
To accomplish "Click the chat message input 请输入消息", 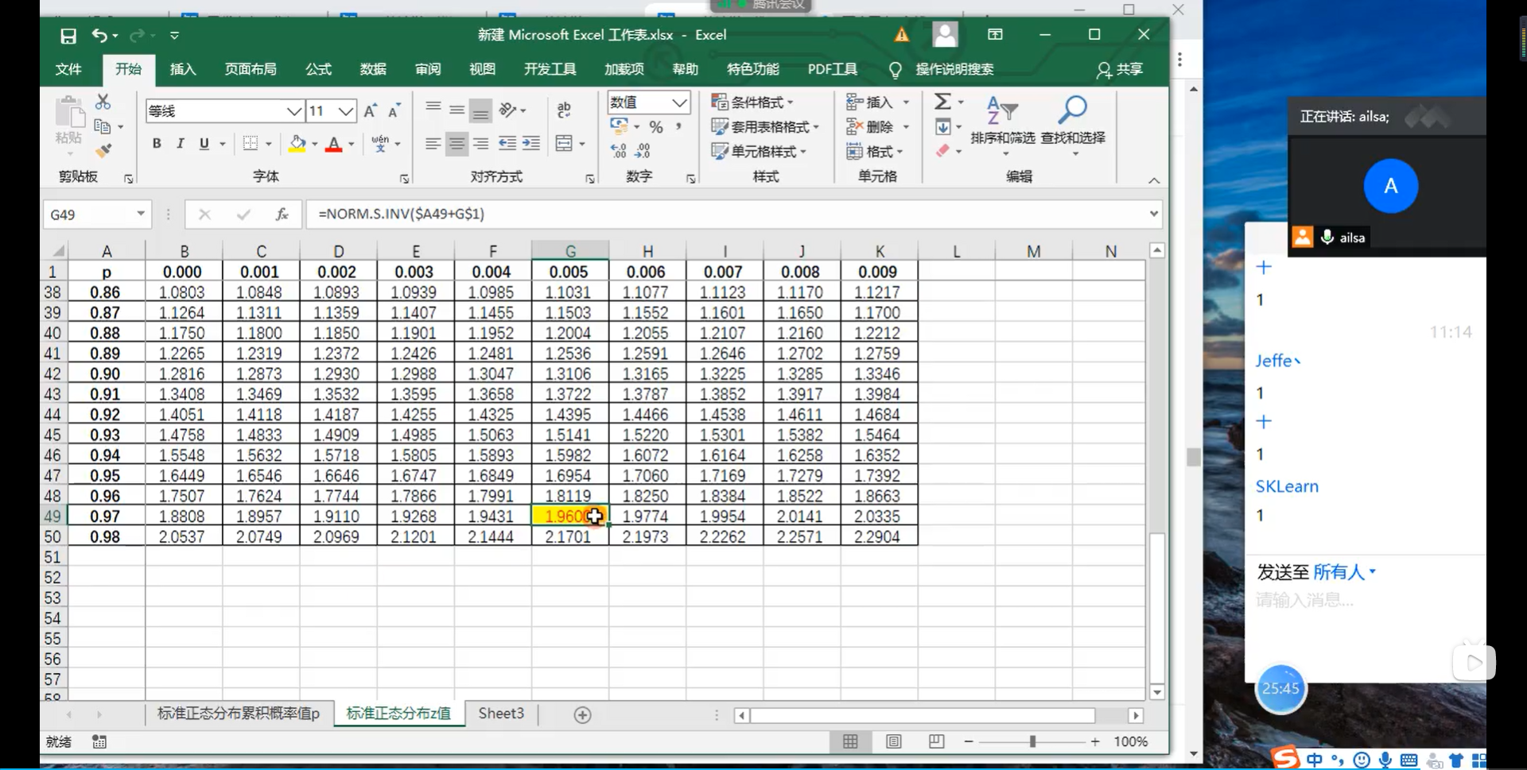I will tap(1304, 600).
